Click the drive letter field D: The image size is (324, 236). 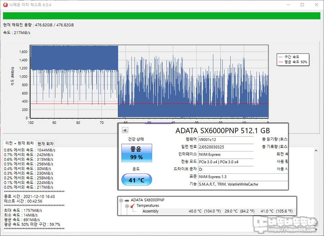226,169
